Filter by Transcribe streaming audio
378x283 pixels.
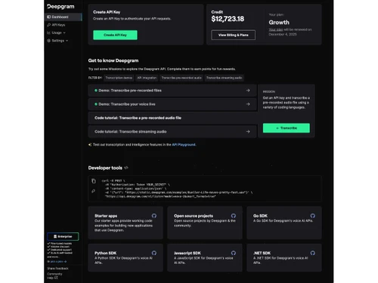225,78
